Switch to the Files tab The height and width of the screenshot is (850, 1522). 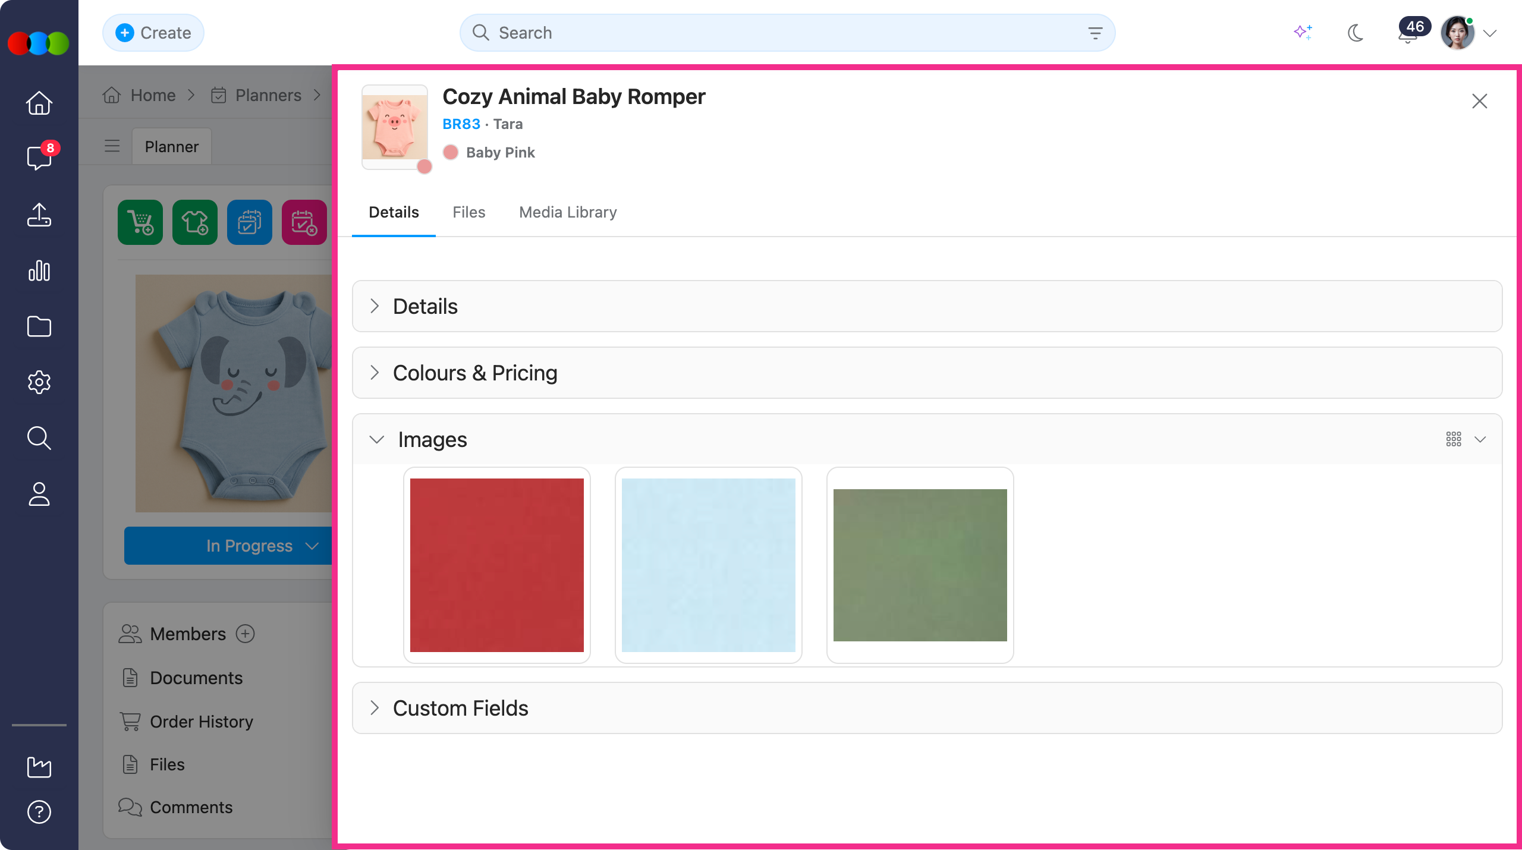(x=469, y=212)
